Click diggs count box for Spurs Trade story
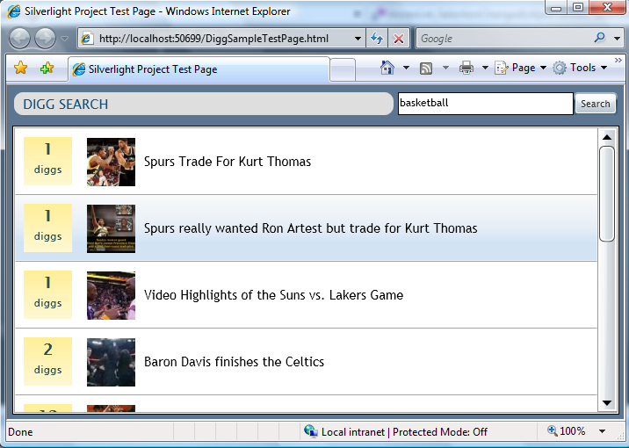The width and height of the screenshot is (629, 448). click(47, 162)
